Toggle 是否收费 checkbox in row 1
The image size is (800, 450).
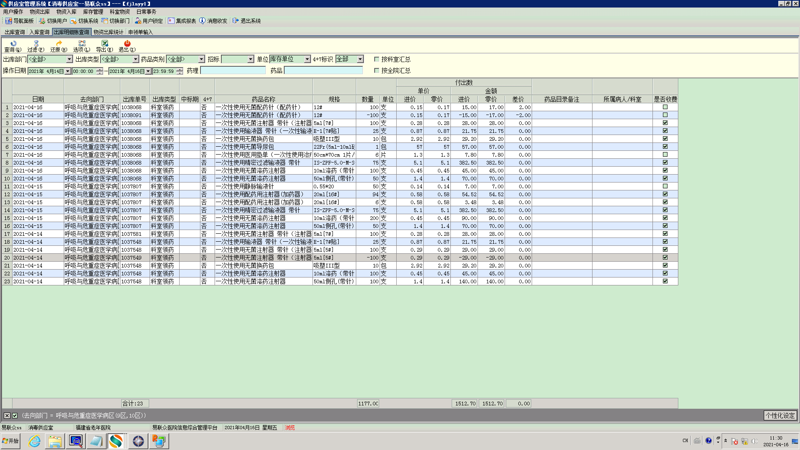[665, 107]
